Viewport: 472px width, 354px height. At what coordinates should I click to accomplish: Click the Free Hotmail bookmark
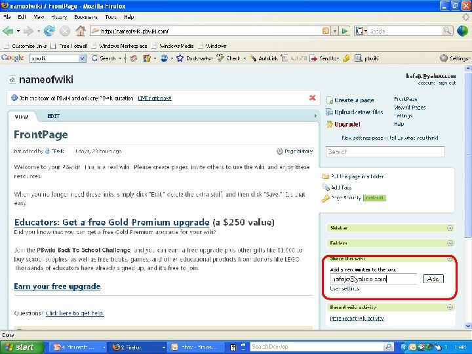click(x=69, y=46)
